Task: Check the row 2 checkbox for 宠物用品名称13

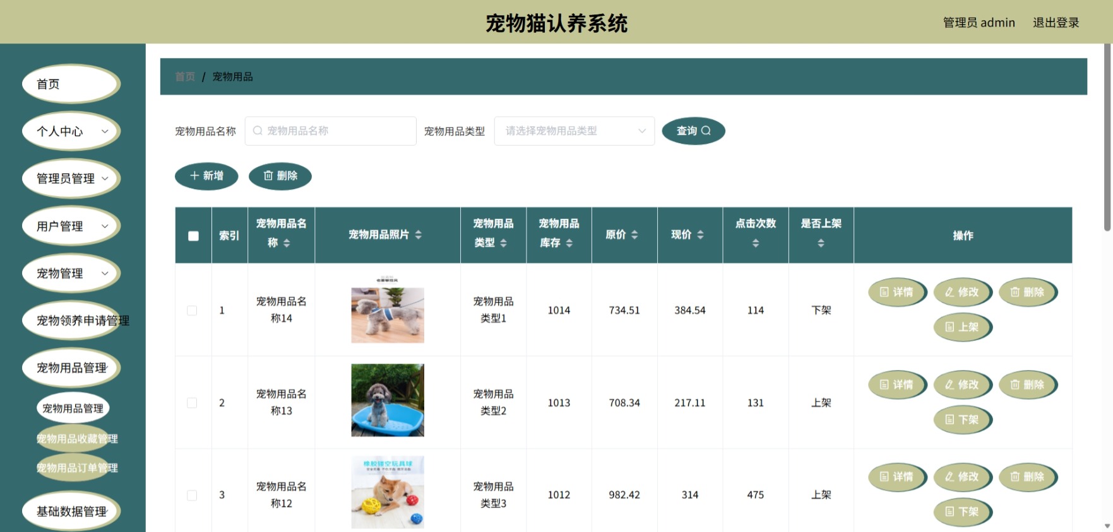Action: [x=192, y=403]
